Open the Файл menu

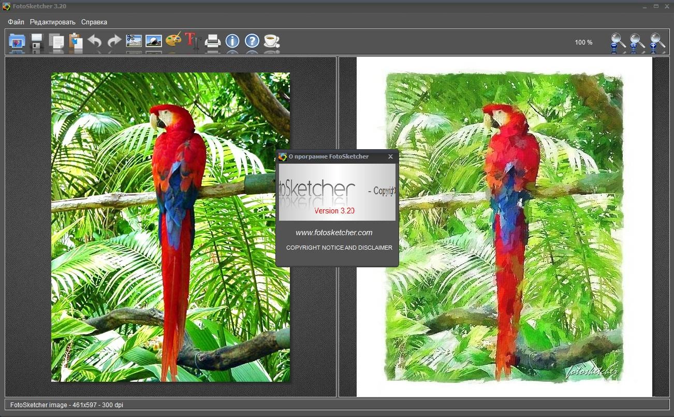[16, 22]
